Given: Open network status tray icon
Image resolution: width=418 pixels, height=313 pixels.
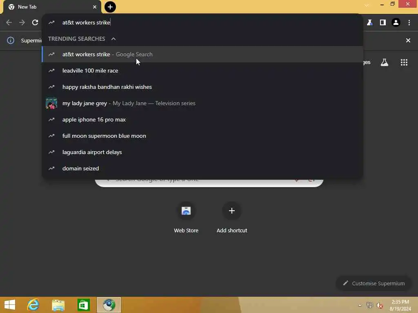Looking at the screenshot, I should pos(369,305).
